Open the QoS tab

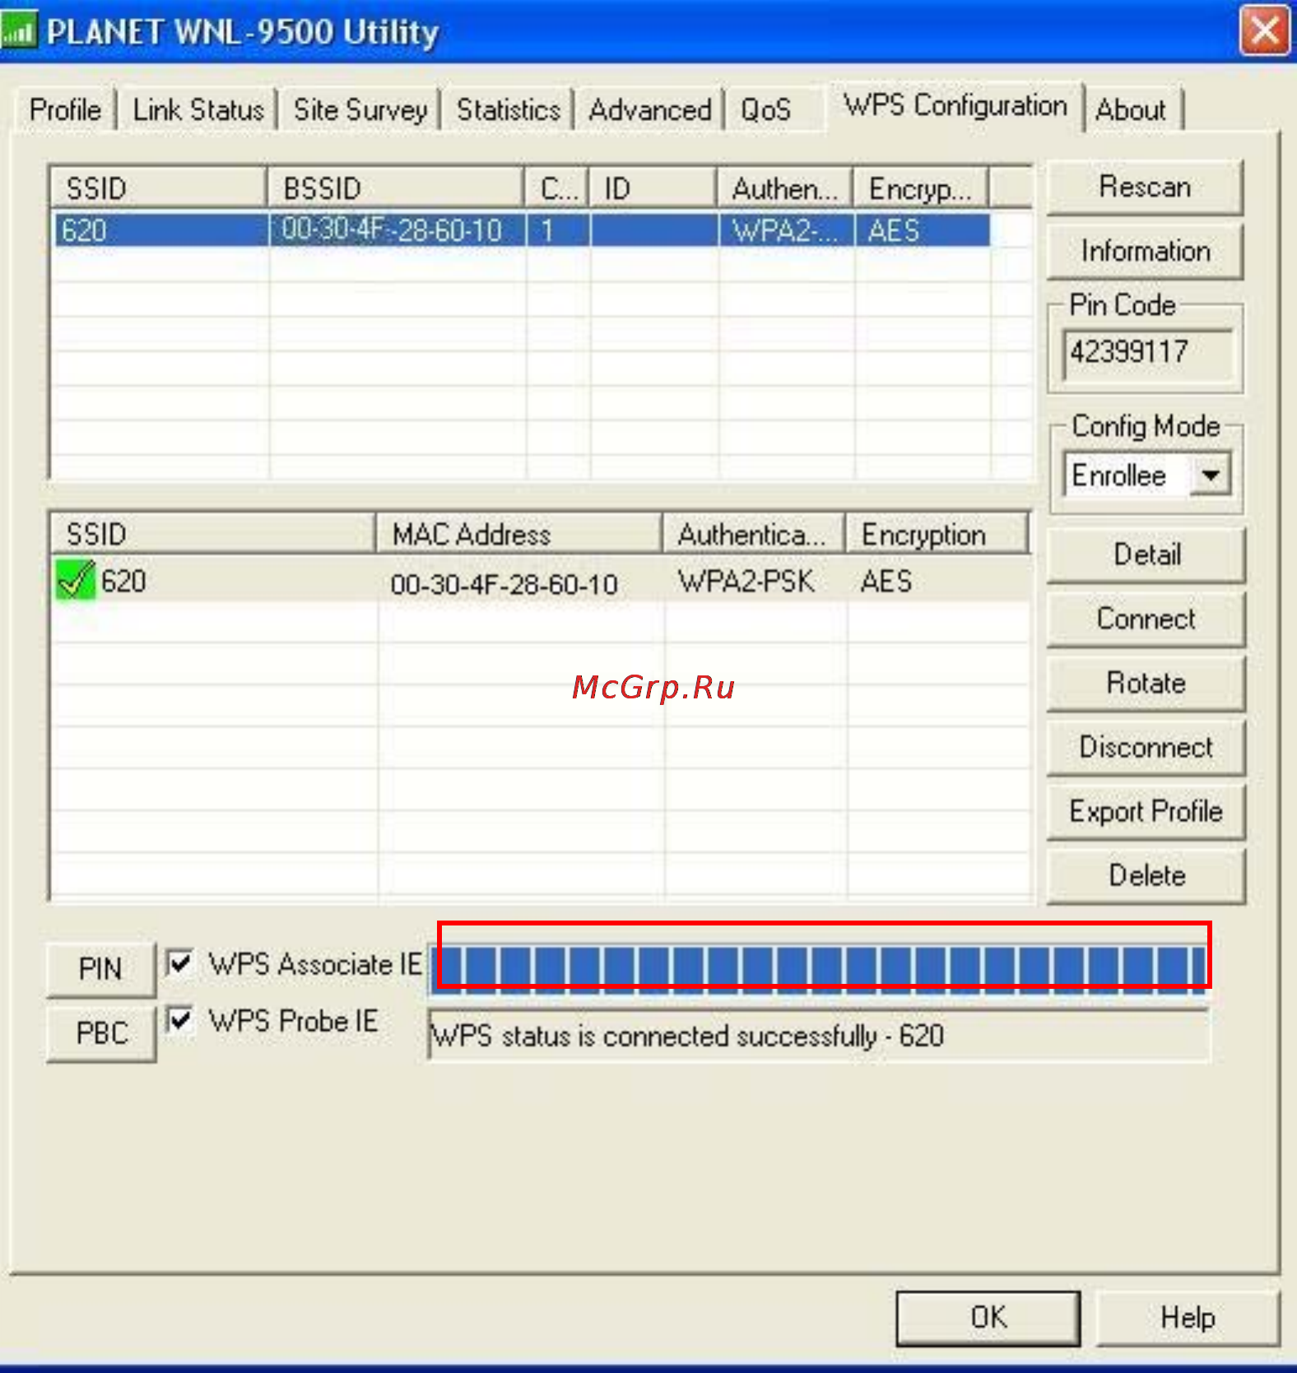coord(766,109)
